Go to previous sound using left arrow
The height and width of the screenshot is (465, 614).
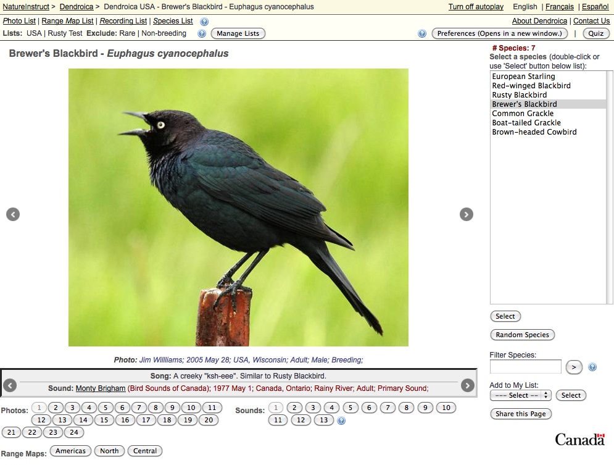tap(10, 385)
